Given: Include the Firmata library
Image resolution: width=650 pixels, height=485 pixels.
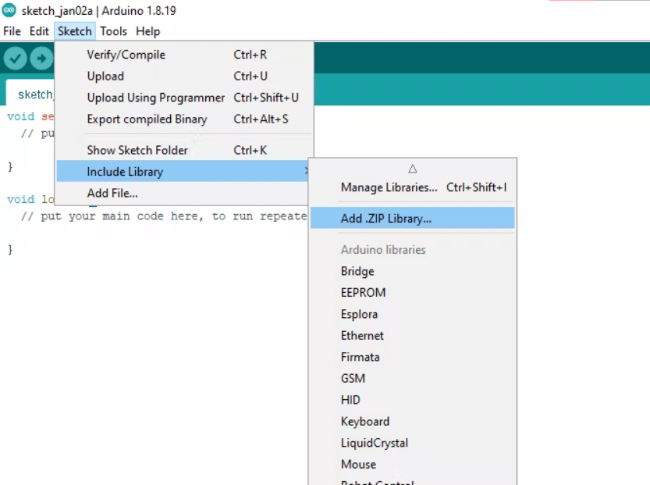Looking at the screenshot, I should [360, 357].
